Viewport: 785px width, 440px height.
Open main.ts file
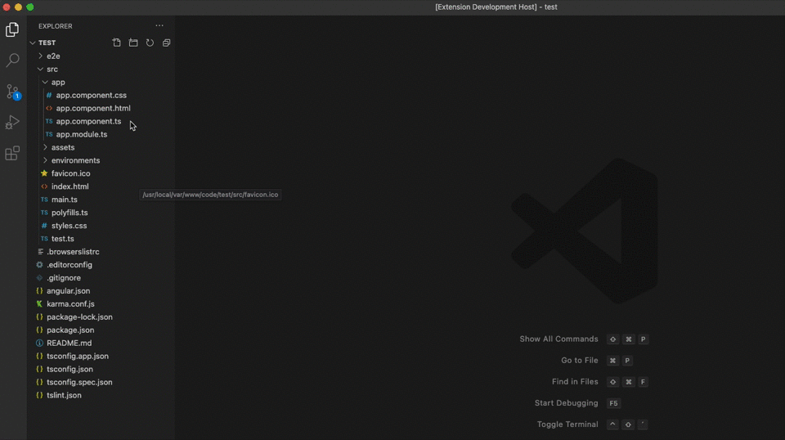[x=64, y=200]
